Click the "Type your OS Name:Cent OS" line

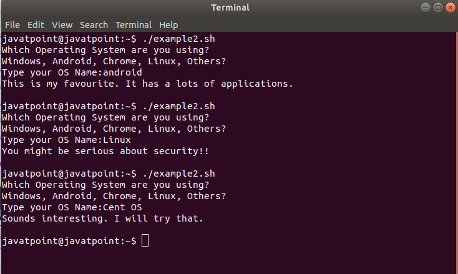72,207
